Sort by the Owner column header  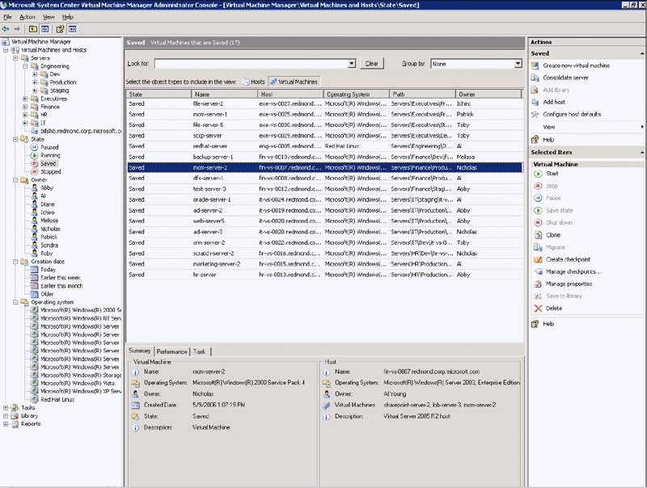point(467,95)
